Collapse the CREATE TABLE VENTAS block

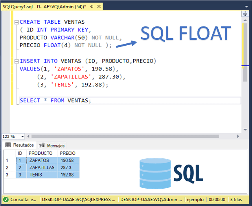tap(16, 22)
